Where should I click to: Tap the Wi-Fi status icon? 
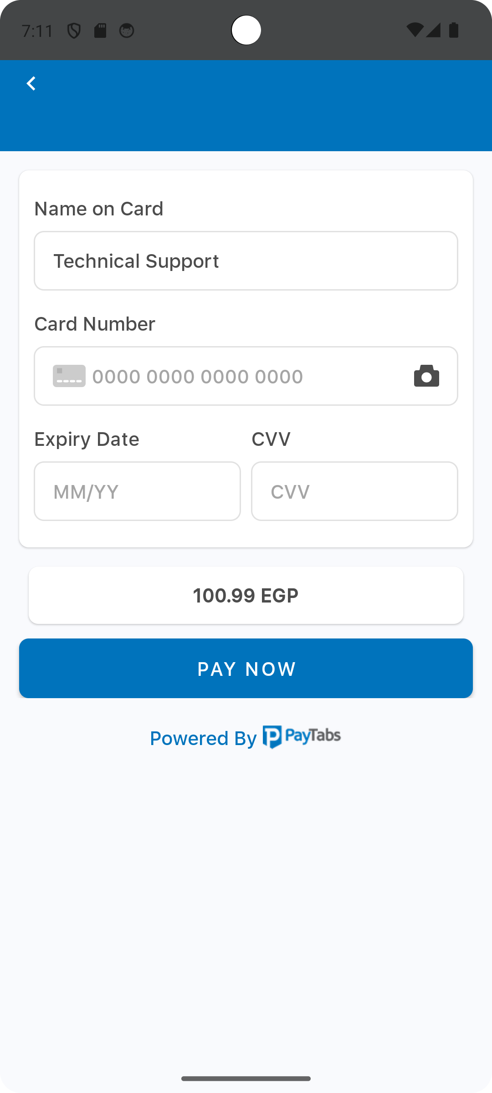[415, 30]
